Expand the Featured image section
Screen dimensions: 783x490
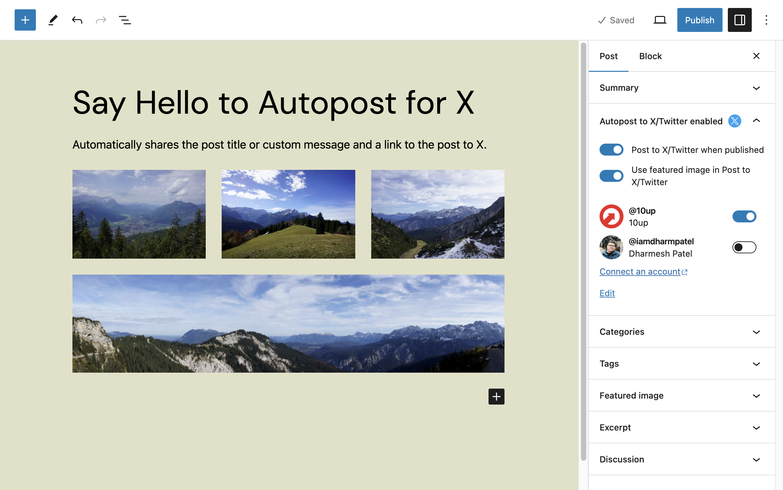681,396
